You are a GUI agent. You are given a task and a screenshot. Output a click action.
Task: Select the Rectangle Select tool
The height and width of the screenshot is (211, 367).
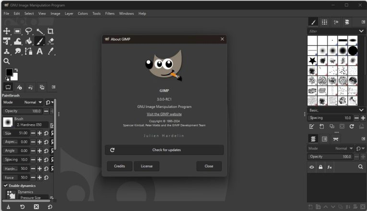point(17,31)
